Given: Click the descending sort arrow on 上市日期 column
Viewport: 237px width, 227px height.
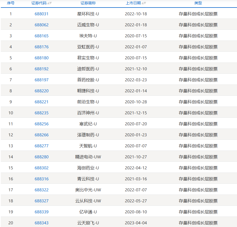Looking at the screenshot, I should click(145, 3).
